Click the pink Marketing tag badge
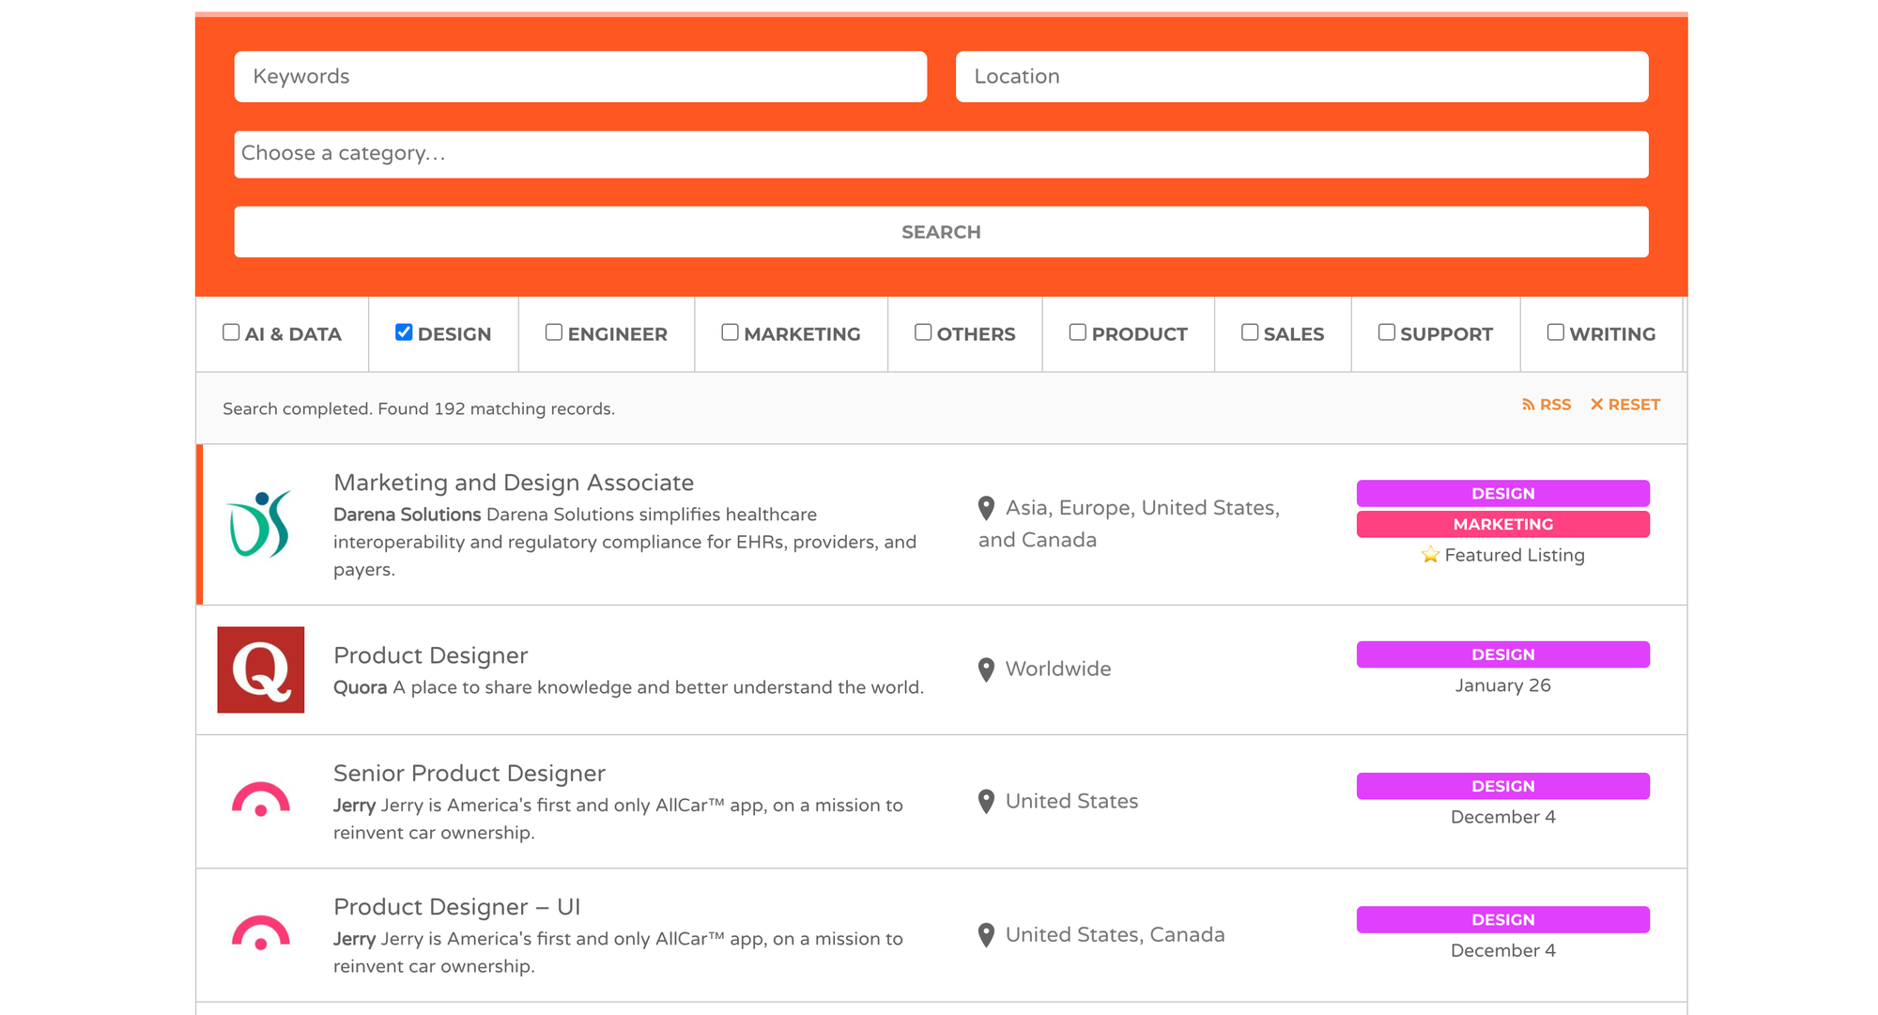Screen dimensions: 1878x1015 point(1502,524)
